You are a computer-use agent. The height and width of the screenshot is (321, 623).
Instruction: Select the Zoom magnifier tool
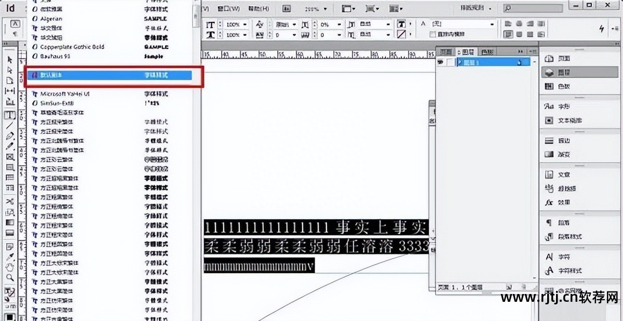[x=9, y=277]
